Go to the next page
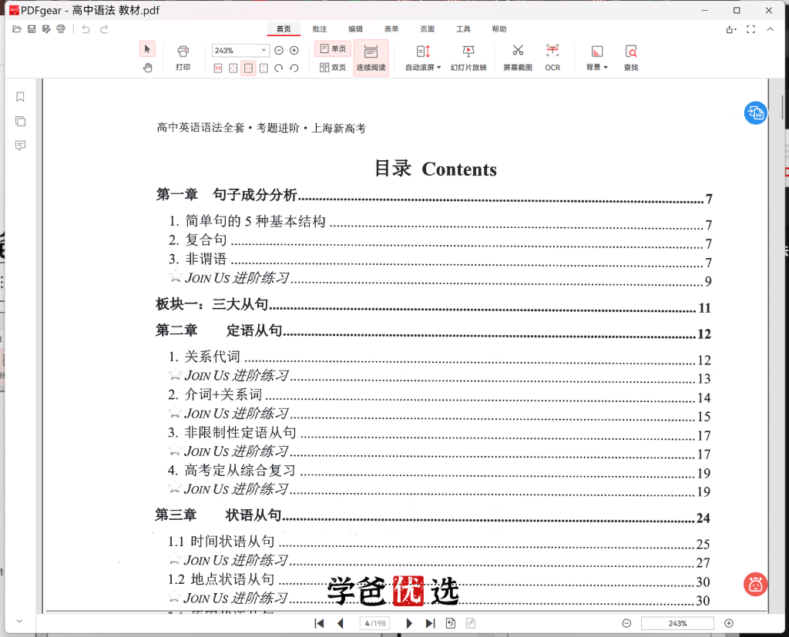789x637 pixels. (x=409, y=623)
